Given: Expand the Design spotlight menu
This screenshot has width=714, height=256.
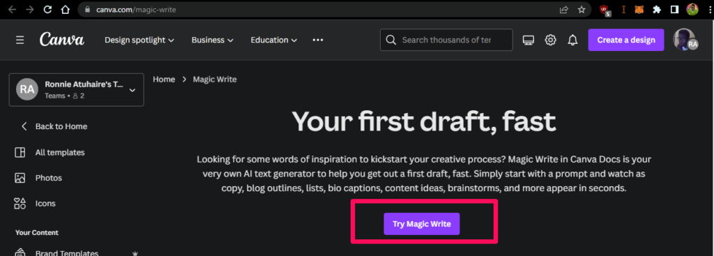Looking at the screenshot, I should [139, 40].
